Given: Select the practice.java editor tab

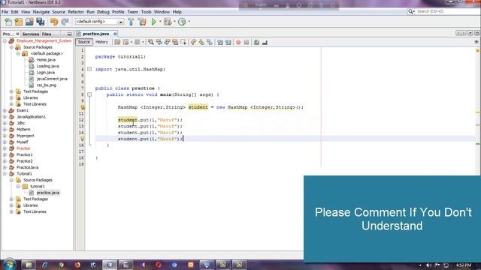Looking at the screenshot, I should [95, 34].
